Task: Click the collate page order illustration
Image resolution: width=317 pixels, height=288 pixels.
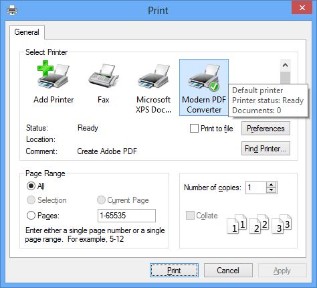Action: click(259, 224)
